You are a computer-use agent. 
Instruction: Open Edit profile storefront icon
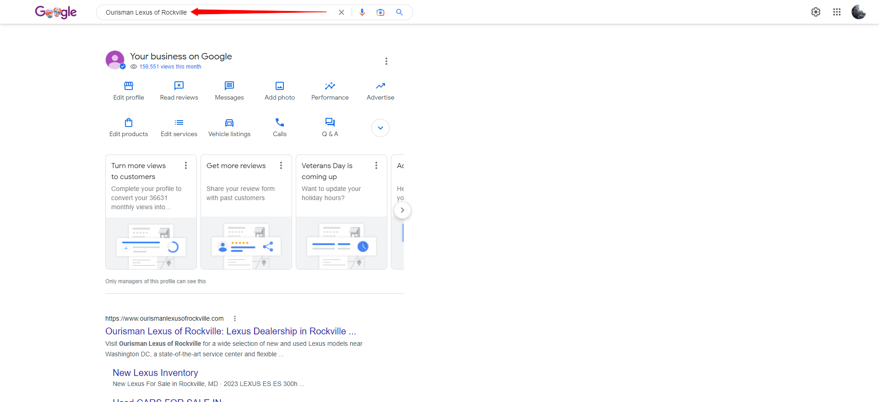(x=129, y=91)
